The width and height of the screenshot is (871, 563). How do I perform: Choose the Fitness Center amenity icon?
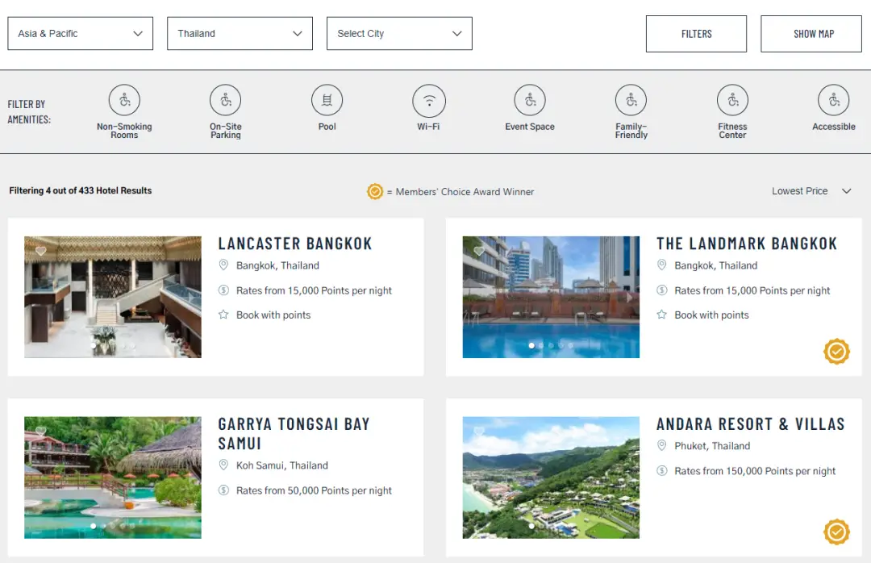(732, 101)
